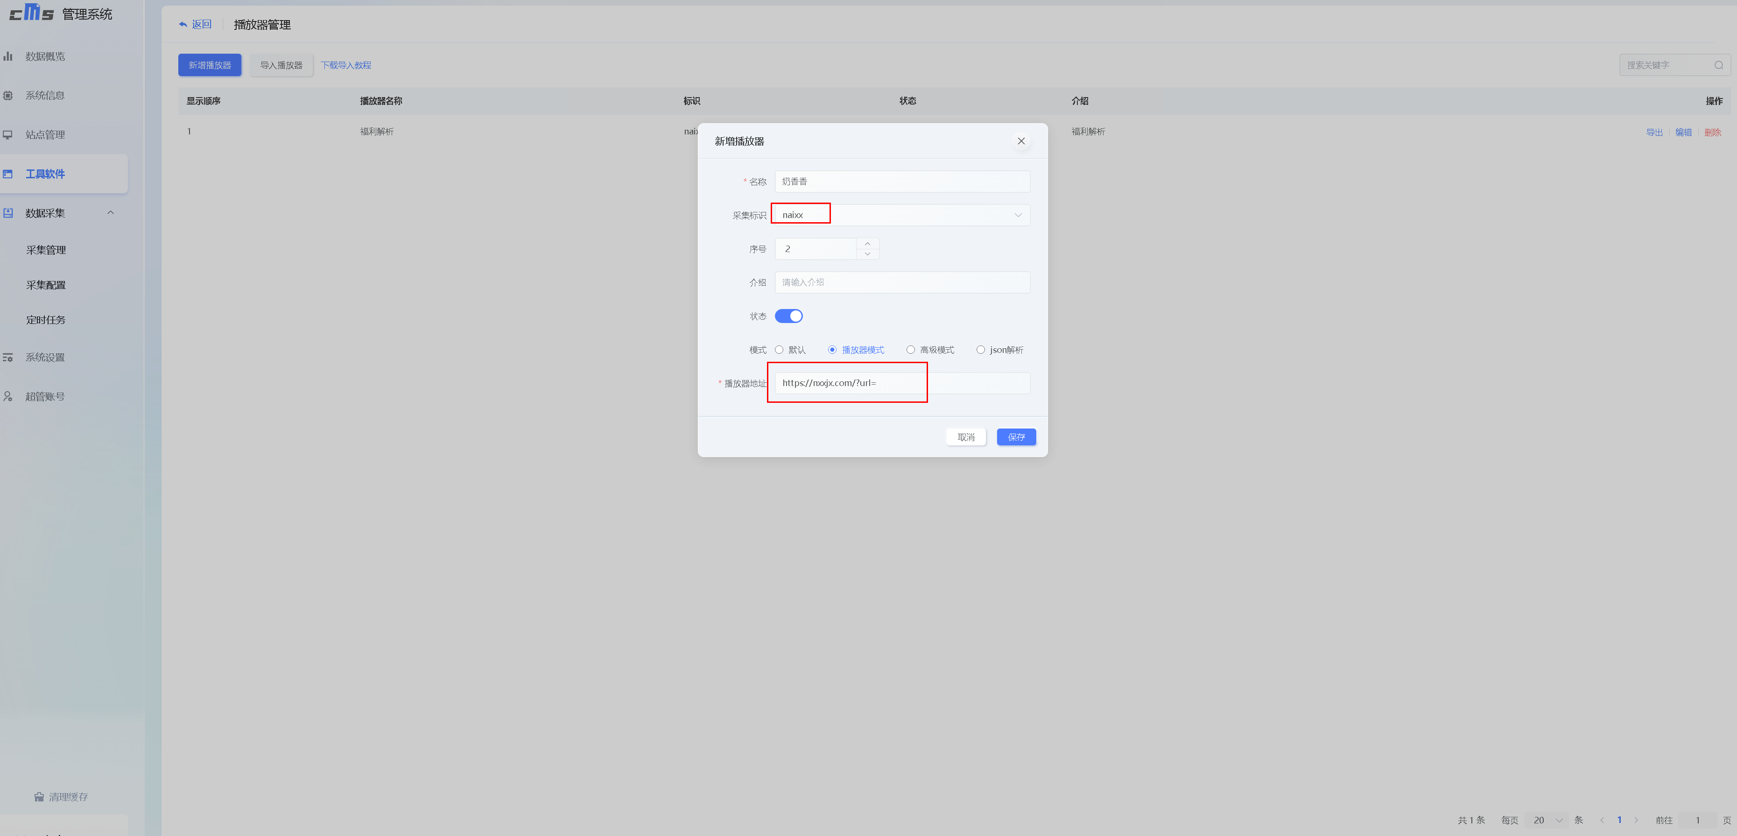Open 定时任务 in the sidebar

(46, 320)
